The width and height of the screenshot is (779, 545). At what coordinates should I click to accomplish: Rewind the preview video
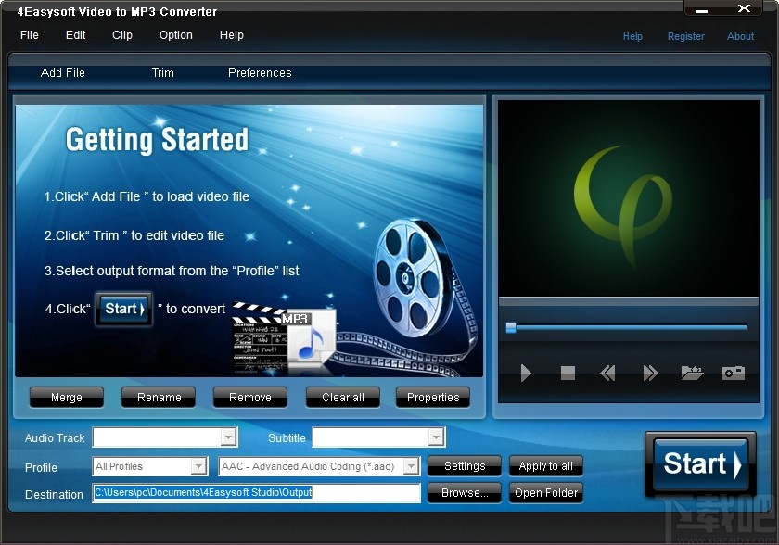[x=607, y=374]
